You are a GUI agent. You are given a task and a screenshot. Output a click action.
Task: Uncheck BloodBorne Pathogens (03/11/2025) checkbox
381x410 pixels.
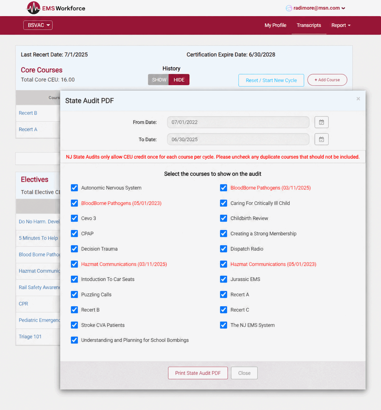click(224, 188)
